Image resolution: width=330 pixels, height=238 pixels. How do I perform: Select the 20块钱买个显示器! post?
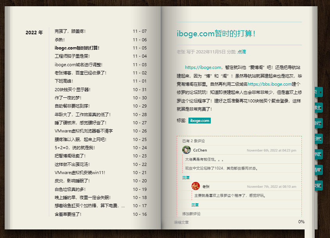[73, 90]
